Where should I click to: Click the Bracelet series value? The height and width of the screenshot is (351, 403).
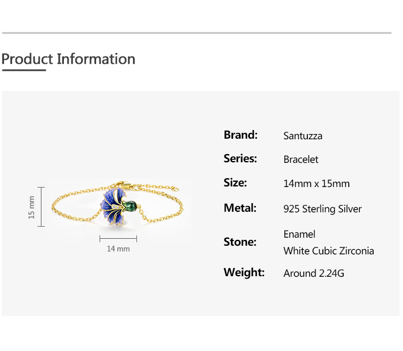[x=301, y=159]
